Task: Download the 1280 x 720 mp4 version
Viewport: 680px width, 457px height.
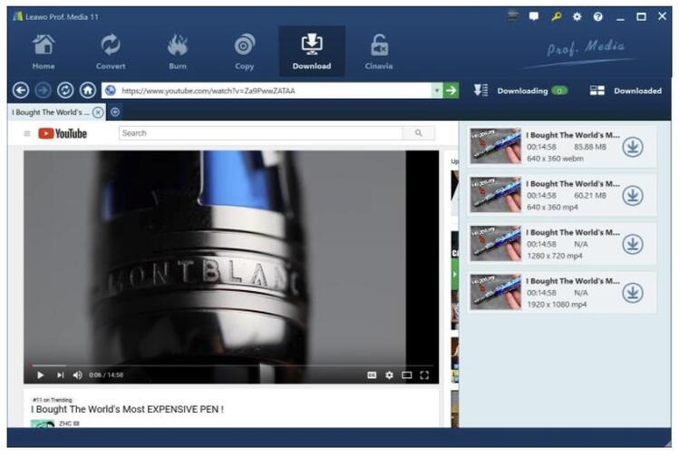Action: click(x=633, y=244)
